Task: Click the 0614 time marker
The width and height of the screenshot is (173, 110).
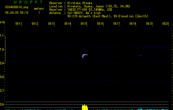Action: [x=68, y=24]
